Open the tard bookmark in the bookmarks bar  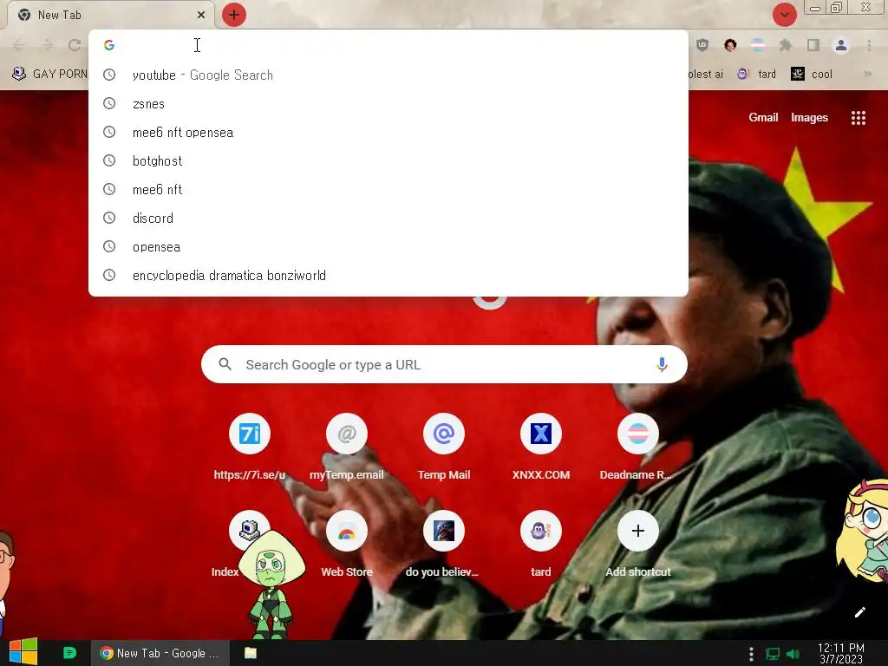(x=756, y=75)
